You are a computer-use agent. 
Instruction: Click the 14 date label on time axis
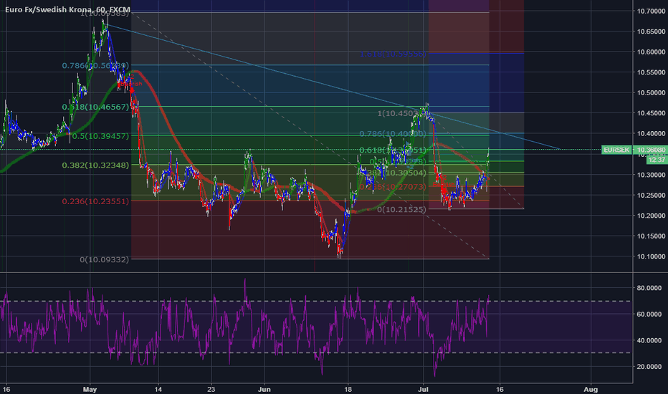[158, 389]
